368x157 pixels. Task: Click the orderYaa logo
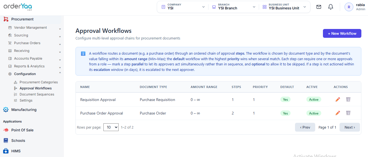[x=17, y=6]
